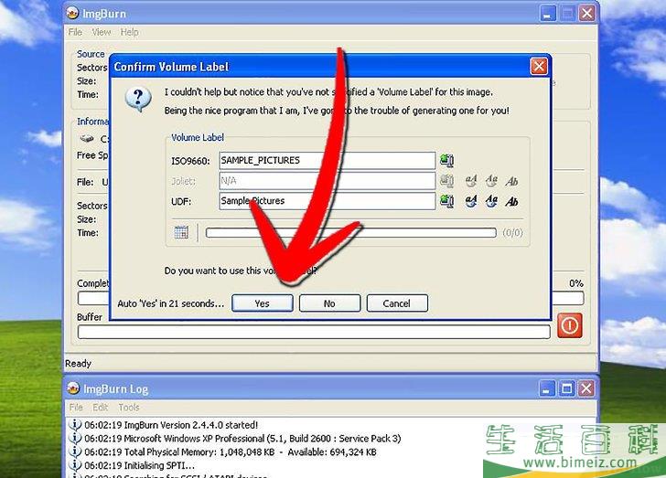Open Edit menu in ImgBurn Log window
The image size is (666, 478).
coord(101,407)
